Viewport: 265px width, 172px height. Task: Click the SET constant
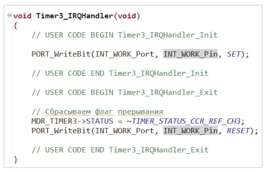click(233, 54)
